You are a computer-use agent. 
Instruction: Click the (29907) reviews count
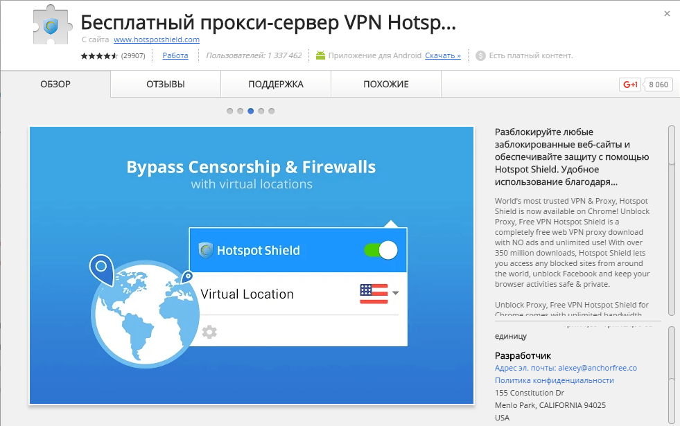[133, 56]
